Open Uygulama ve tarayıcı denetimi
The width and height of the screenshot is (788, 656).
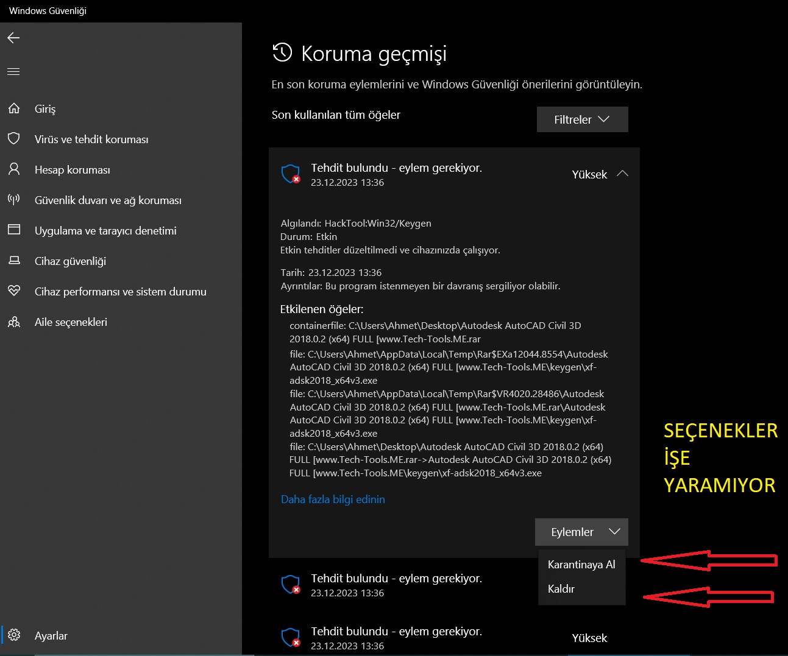click(x=105, y=230)
